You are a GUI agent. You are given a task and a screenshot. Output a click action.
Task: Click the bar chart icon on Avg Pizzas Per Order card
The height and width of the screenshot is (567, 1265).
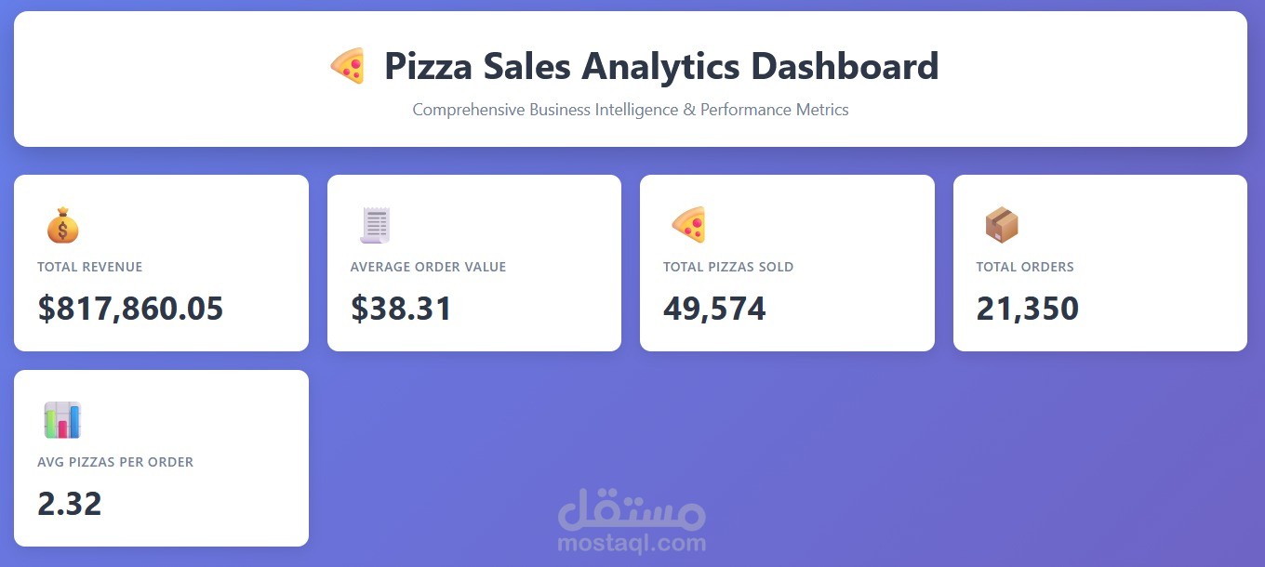click(x=62, y=419)
